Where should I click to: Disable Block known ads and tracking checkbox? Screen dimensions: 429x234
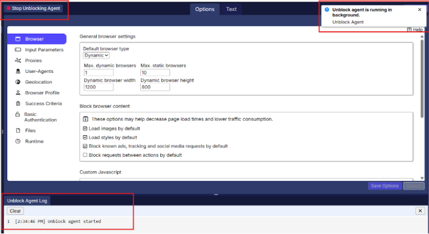(x=85, y=146)
